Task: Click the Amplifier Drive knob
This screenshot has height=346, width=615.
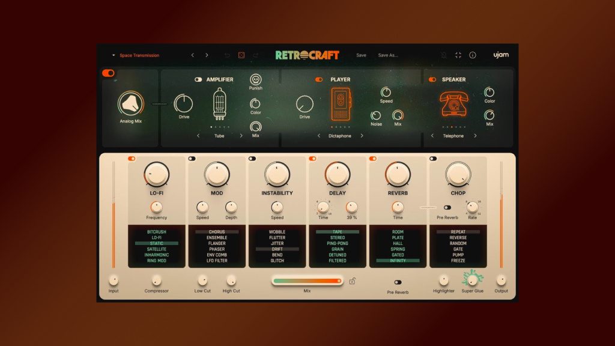Action: (184, 104)
